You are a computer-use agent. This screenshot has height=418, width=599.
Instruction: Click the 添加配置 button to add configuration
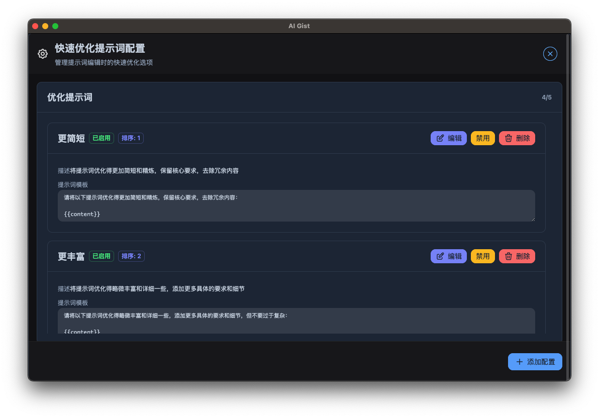point(535,362)
